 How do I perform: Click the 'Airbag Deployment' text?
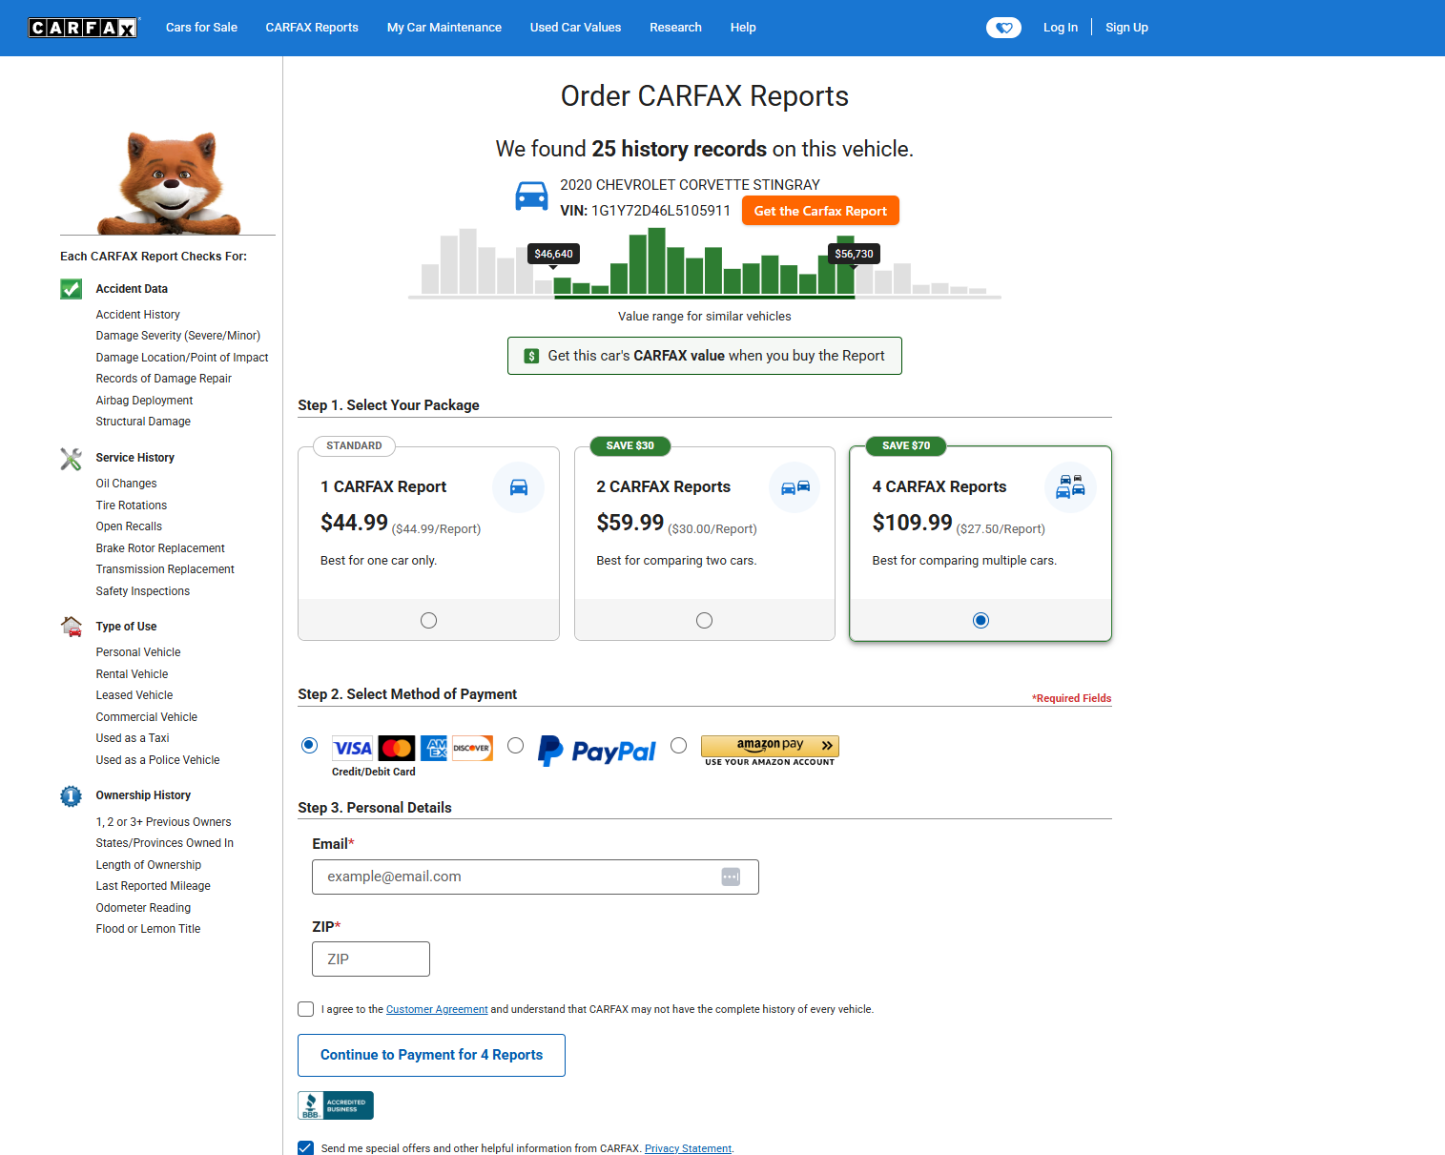[x=144, y=401]
